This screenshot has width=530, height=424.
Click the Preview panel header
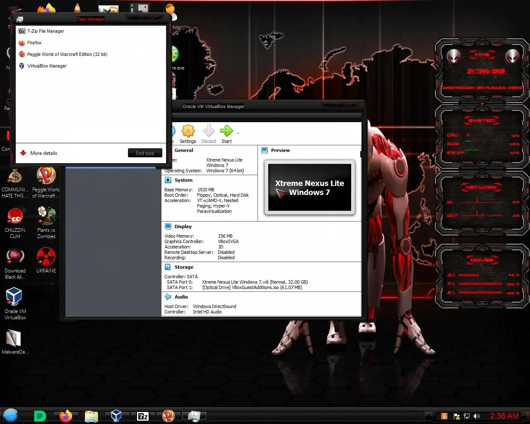[280, 150]
